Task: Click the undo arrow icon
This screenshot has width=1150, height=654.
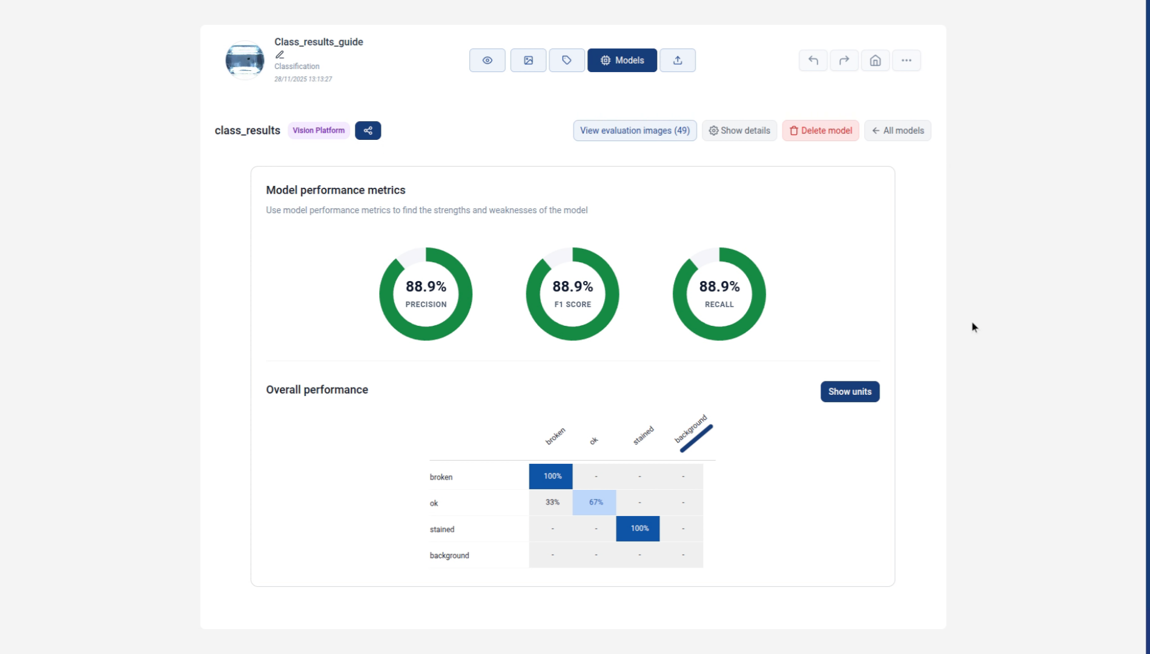Action: coord(813,61)
